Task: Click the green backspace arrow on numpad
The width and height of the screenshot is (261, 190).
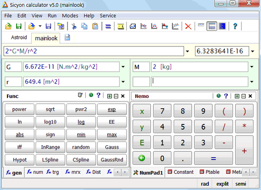Action: pos(142,158)
